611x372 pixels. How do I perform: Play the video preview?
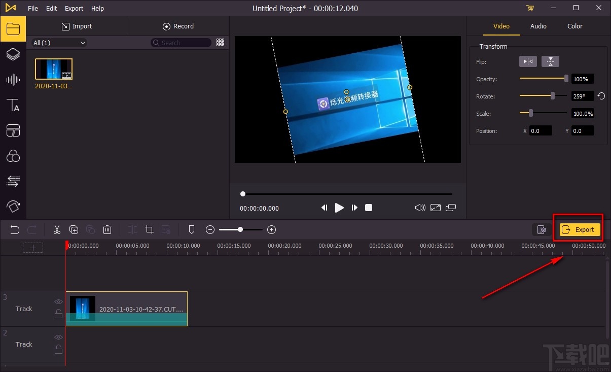(339, 208)
